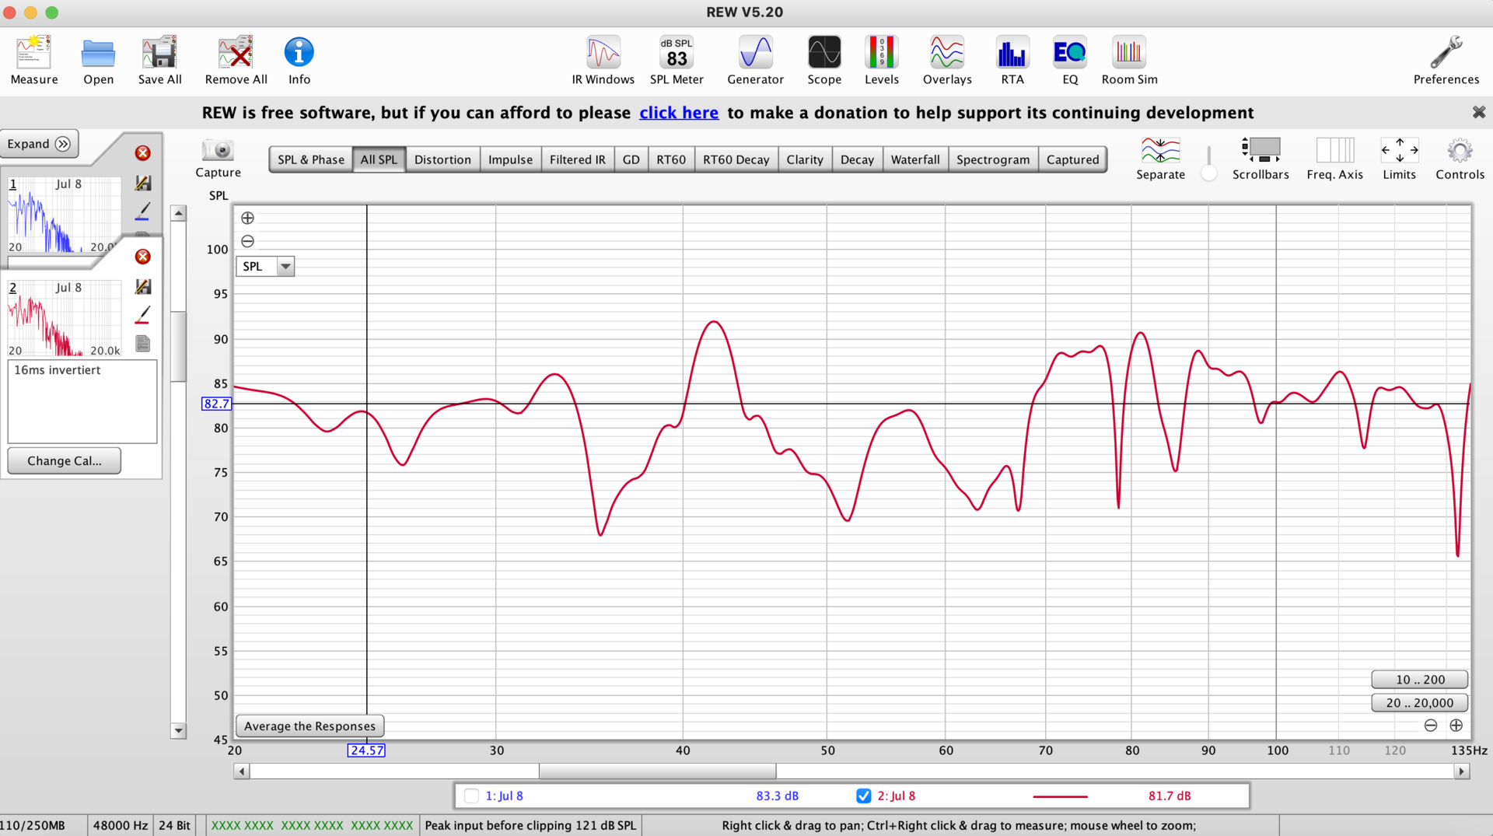Image resolution: width=1493 pixels, height=836 pixels.
Task: Switch to GD tab
Action: coord(631,159)
